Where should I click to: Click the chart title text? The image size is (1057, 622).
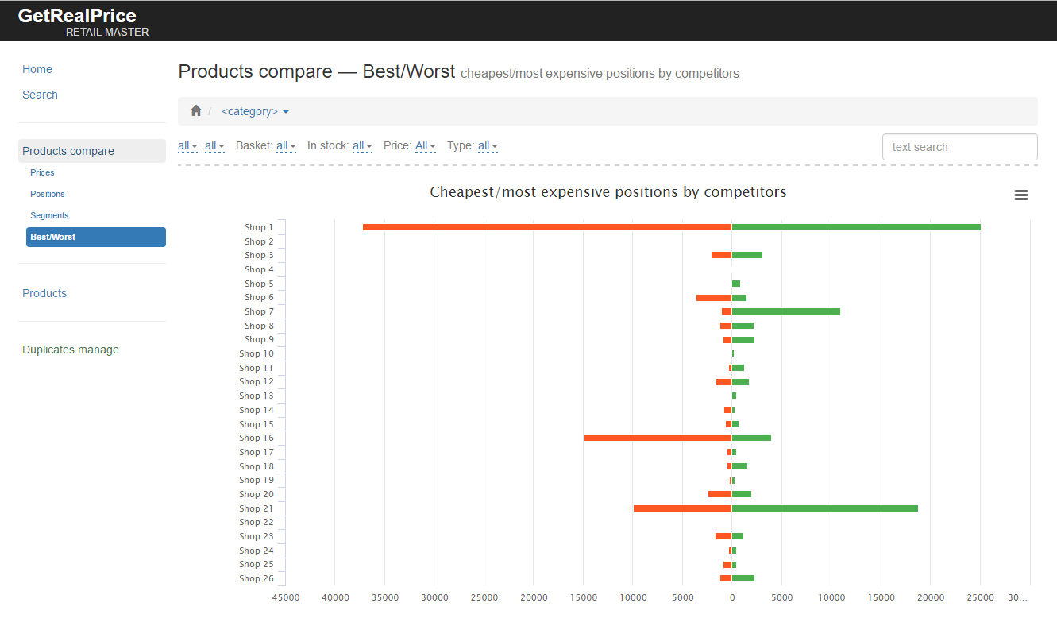[608, 192]
